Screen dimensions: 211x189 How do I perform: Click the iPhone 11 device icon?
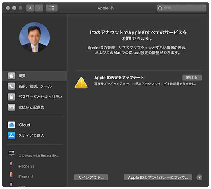pos(11,174)
